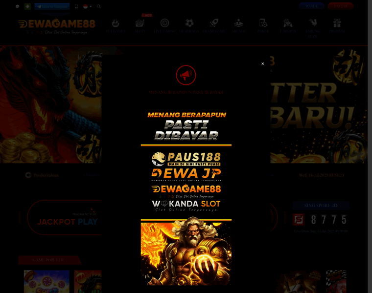Close the announcement popup
The height and width of the screenshot is (293, 372).
(263, 63)
